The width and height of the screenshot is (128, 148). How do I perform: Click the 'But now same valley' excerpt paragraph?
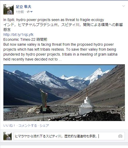[60, 52]
